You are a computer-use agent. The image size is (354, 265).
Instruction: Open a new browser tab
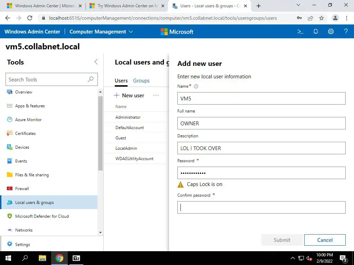[259, 6]
